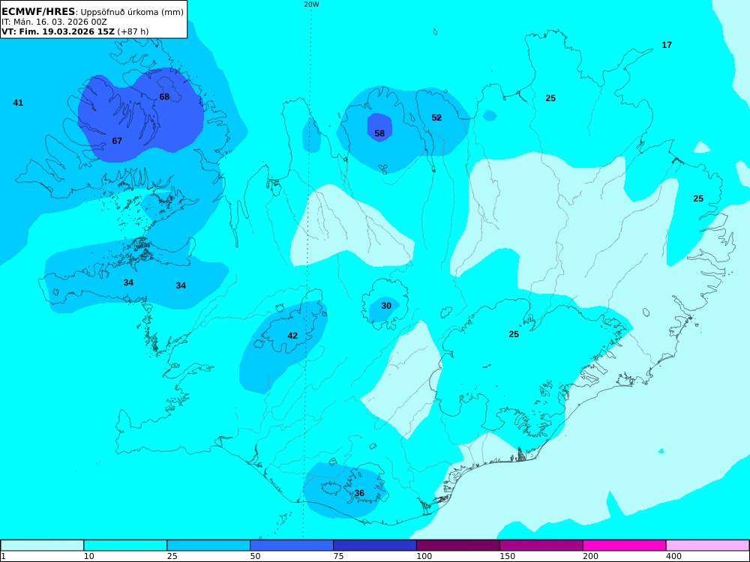The image size is (750, 562).
Task: Click the legend tick label '150'
Action: (508, 556)
